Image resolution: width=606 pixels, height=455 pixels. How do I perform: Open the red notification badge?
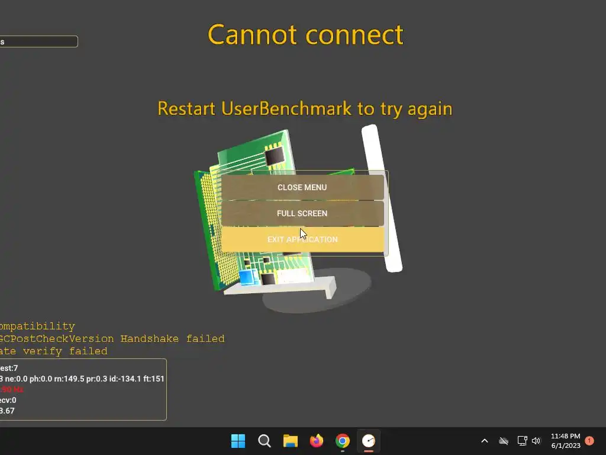(589, 441)
